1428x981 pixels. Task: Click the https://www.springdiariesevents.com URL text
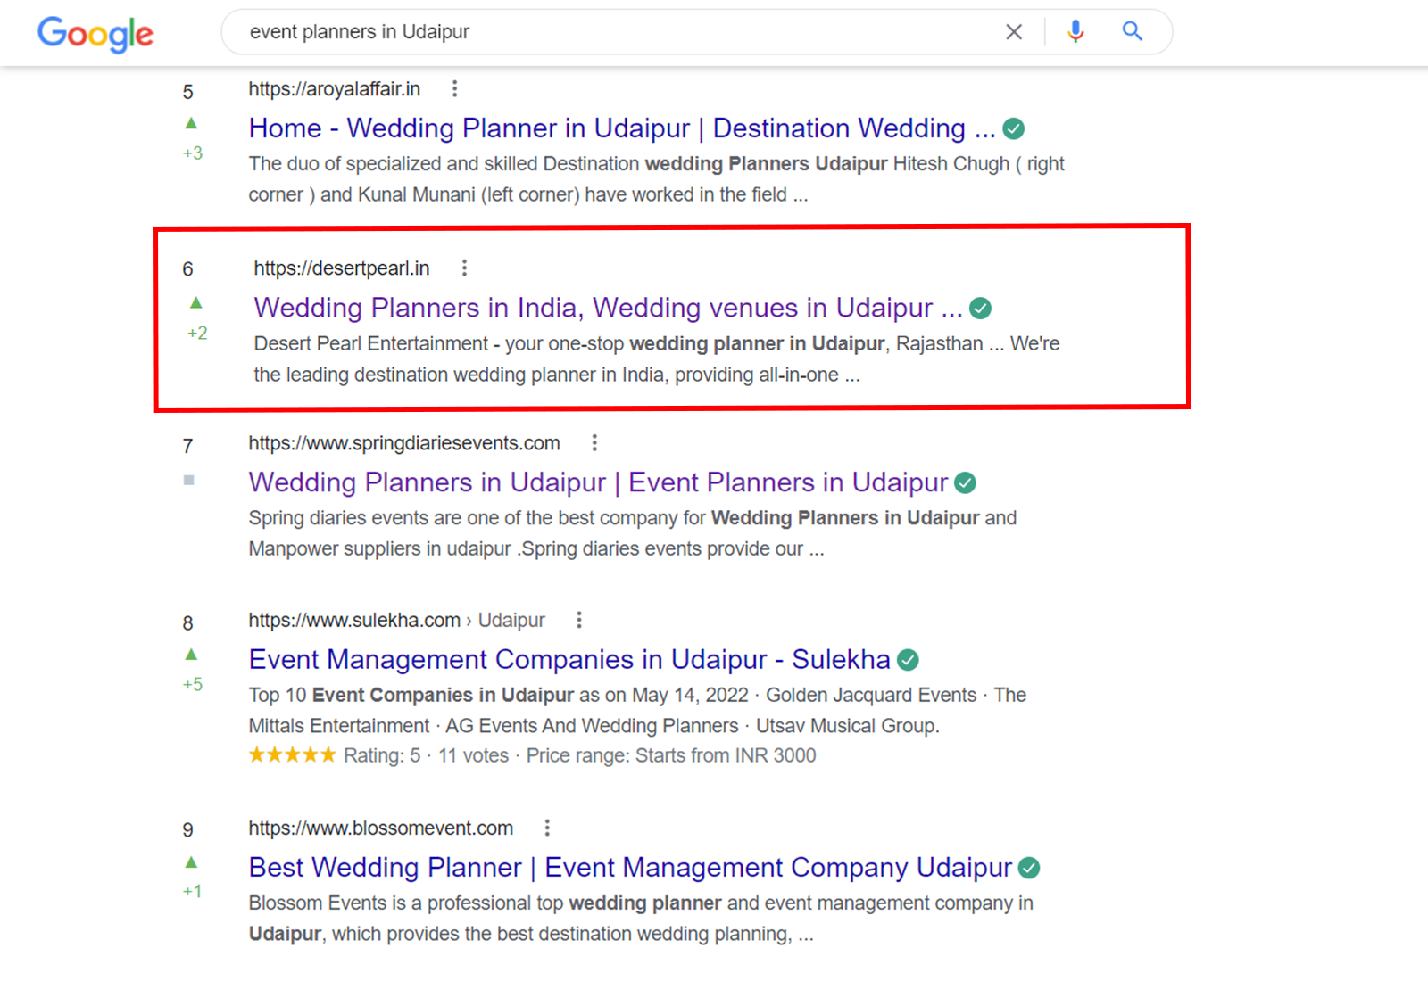(x=404, y=443)
